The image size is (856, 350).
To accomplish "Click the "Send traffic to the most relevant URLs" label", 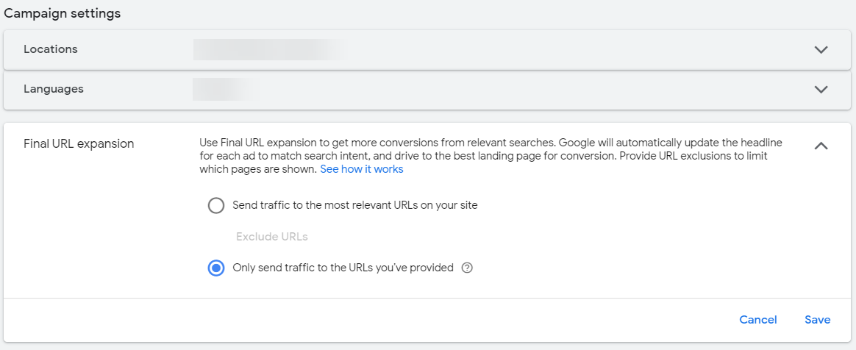I will pyautogui.click(x=355, y=205).
